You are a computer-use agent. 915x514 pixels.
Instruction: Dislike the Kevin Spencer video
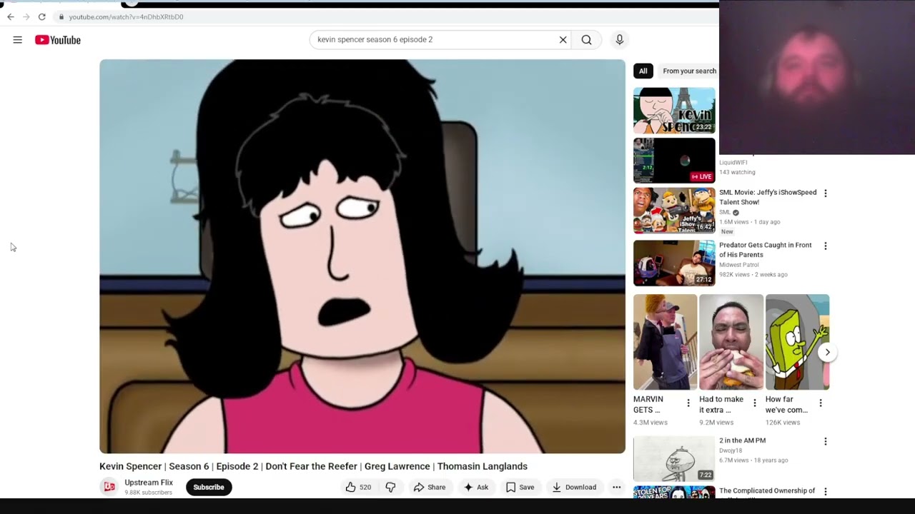coord(390,487)
